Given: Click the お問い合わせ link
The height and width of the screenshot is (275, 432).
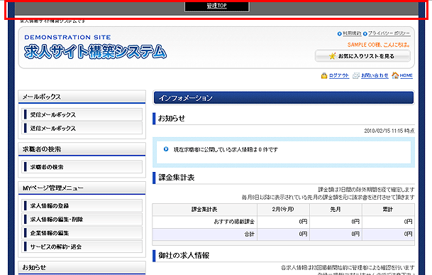Looking at the screenshot, I should [x=375, y=75].
